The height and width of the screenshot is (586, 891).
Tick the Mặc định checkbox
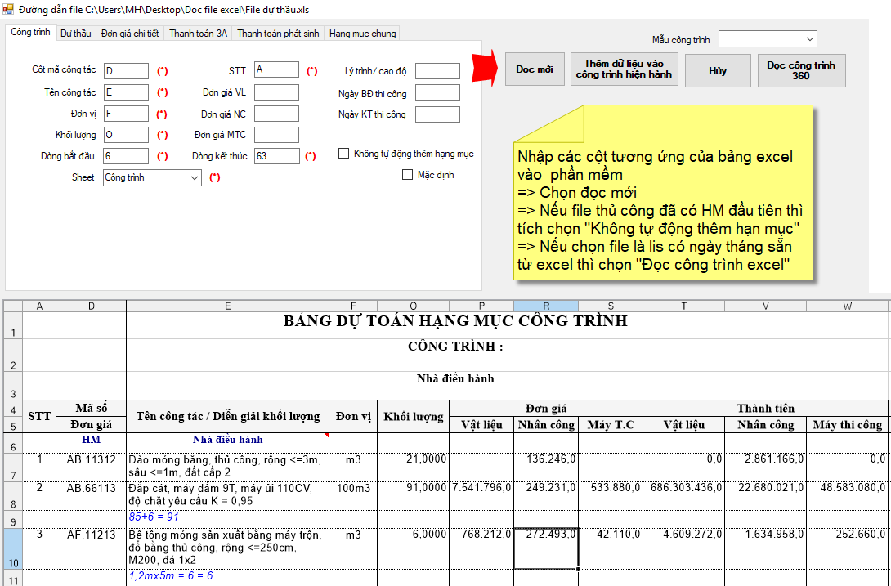[x=407, y=175]
